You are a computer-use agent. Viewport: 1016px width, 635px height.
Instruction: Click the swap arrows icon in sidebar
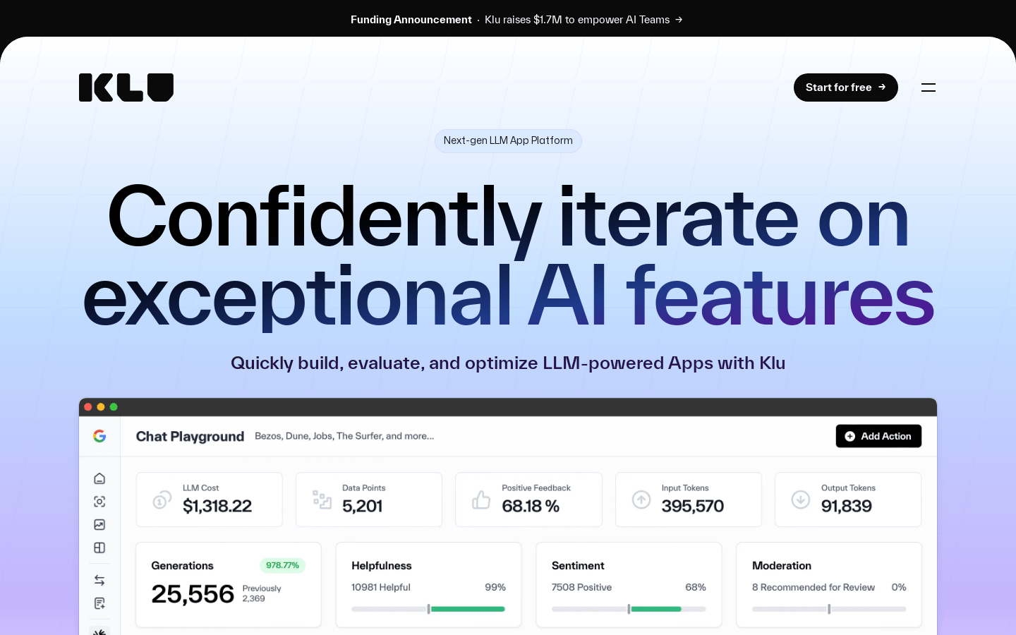(x=99, y=580)
